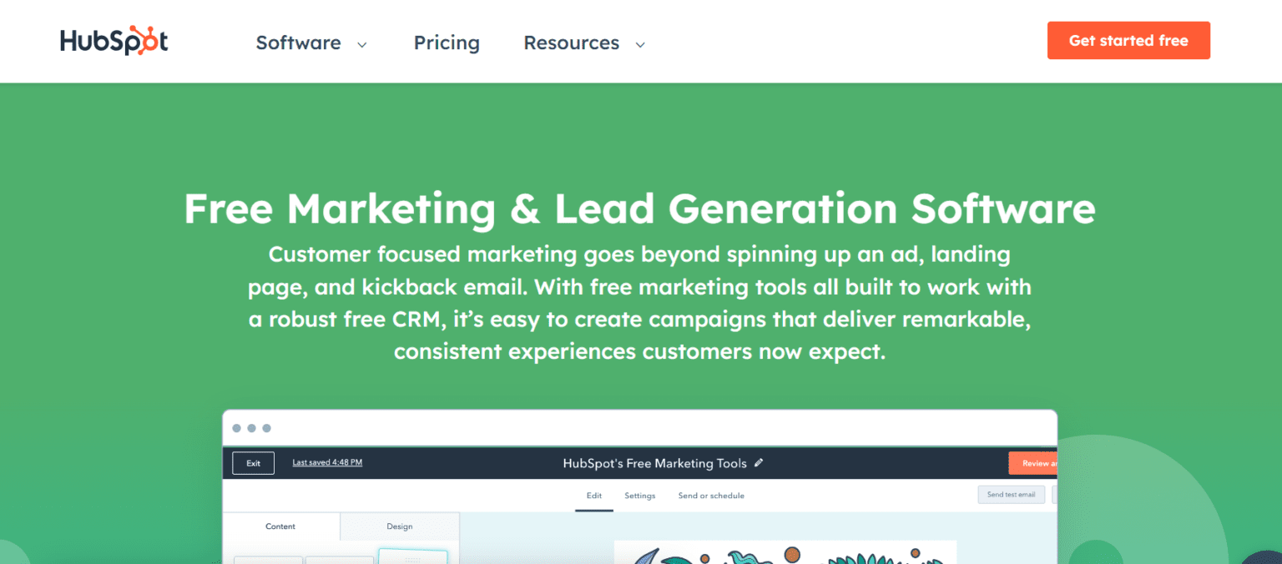Click the pencil icon beside the email title

[x=759, y=463]
